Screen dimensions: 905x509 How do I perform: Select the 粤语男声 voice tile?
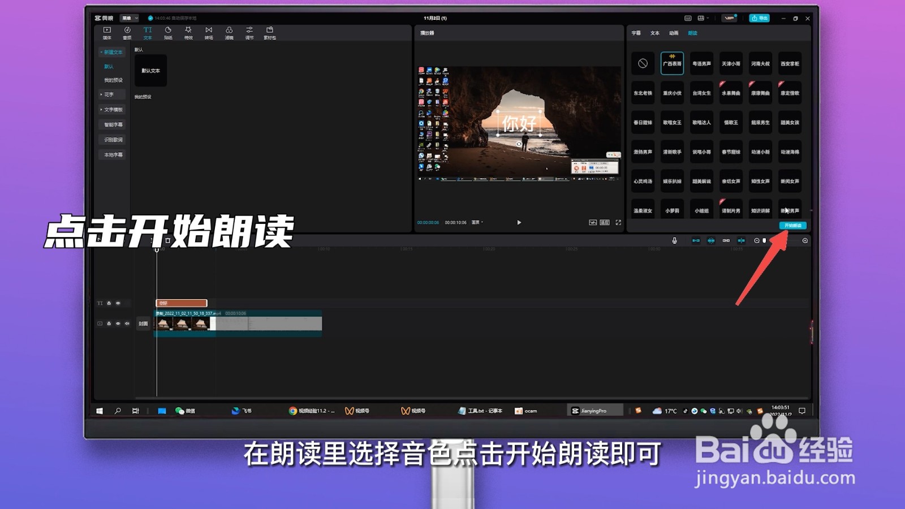[x=701, y=63]
